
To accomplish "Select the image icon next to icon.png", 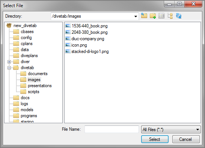I will 68,45.
